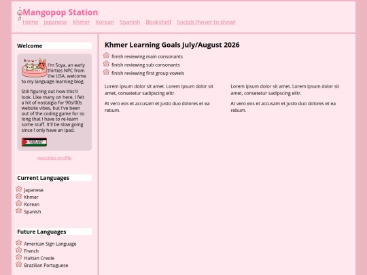This screenshot has width=367, height=275.
Task: Click flower bullet beside first group vowels
Action: (x=106, y=72)
